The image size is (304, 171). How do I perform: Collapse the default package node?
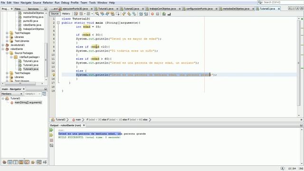11,57
